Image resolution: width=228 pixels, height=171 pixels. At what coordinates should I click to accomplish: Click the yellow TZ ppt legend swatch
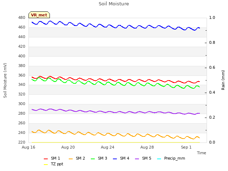click(46, 165)
